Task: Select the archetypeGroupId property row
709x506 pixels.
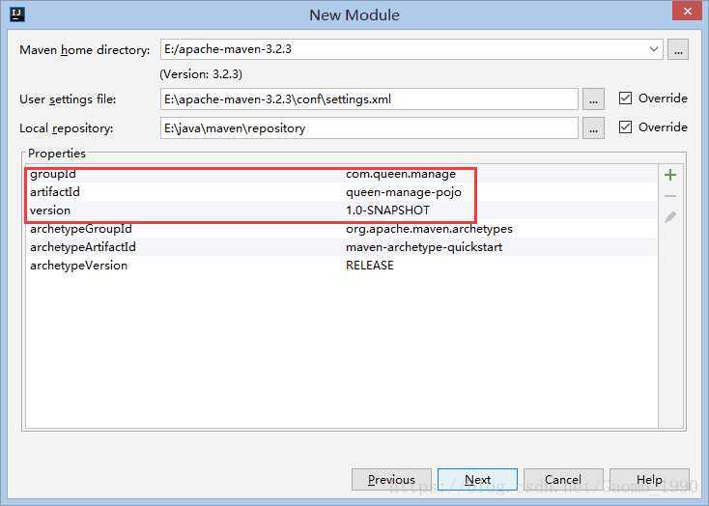Action: click(x=341, y=229)
